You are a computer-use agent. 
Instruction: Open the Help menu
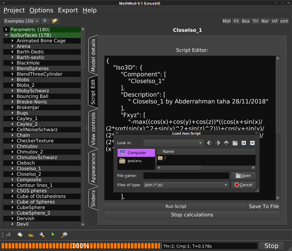pyautogui.click(x=90, y=10)
